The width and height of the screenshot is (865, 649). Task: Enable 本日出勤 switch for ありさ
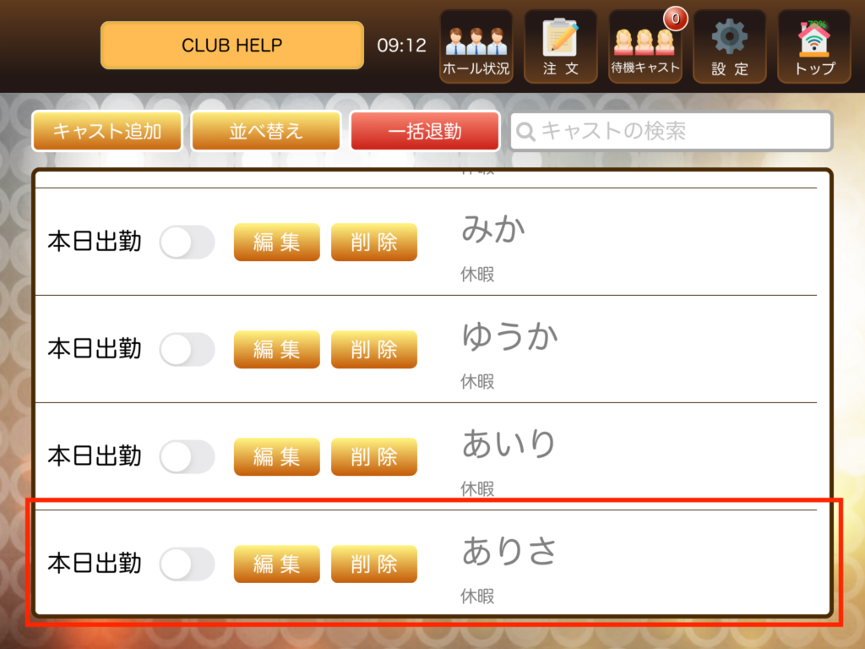(x=187, y=564)
